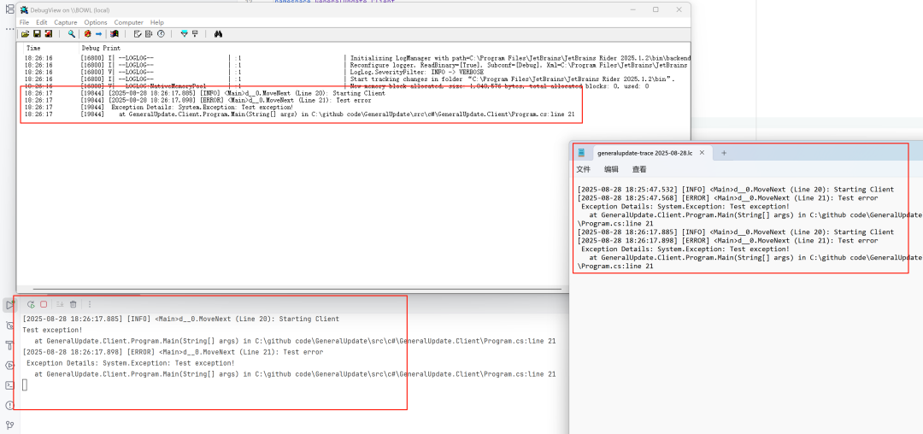Screen dimensions: 923x434
Task: Clear Rider console with trash icon
Action: tap(73, 304)
